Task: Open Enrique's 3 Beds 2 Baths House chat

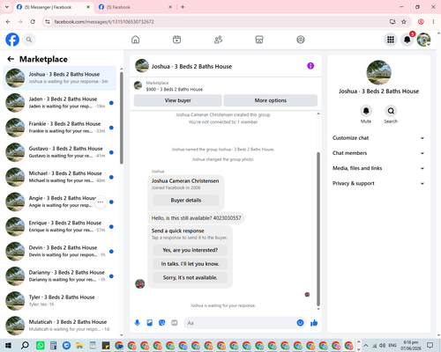Action: pyautogui.click(x=60, y=227)
